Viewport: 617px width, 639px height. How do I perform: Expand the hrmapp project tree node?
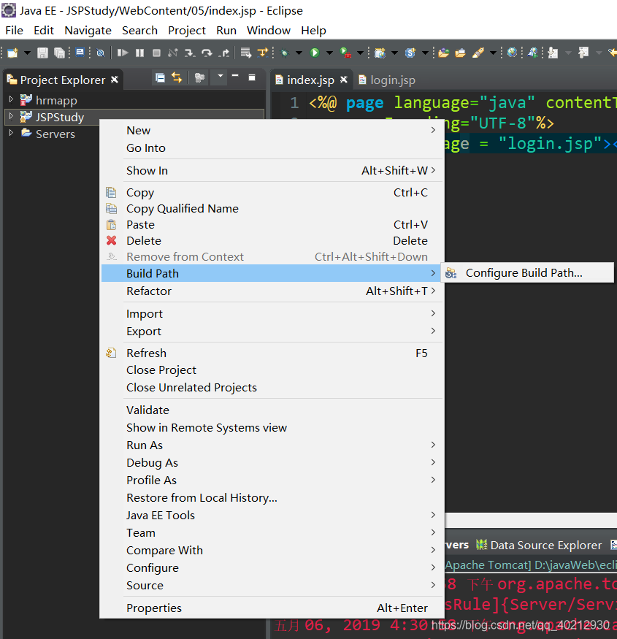(x=11, y=99)
